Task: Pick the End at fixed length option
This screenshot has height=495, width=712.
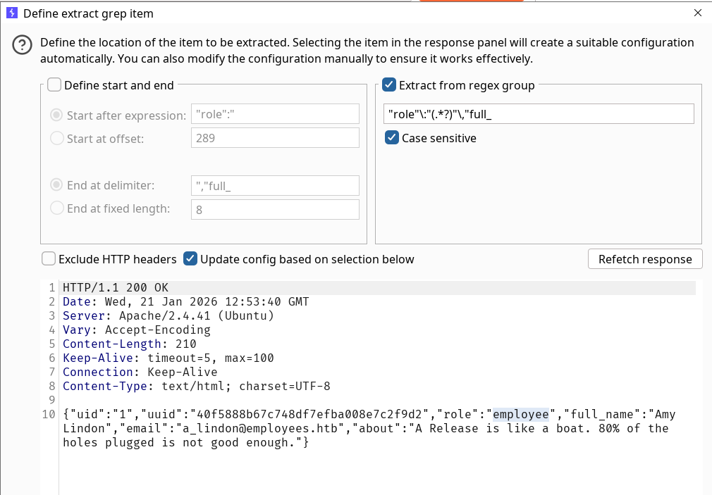Action: tap(57, 209)
